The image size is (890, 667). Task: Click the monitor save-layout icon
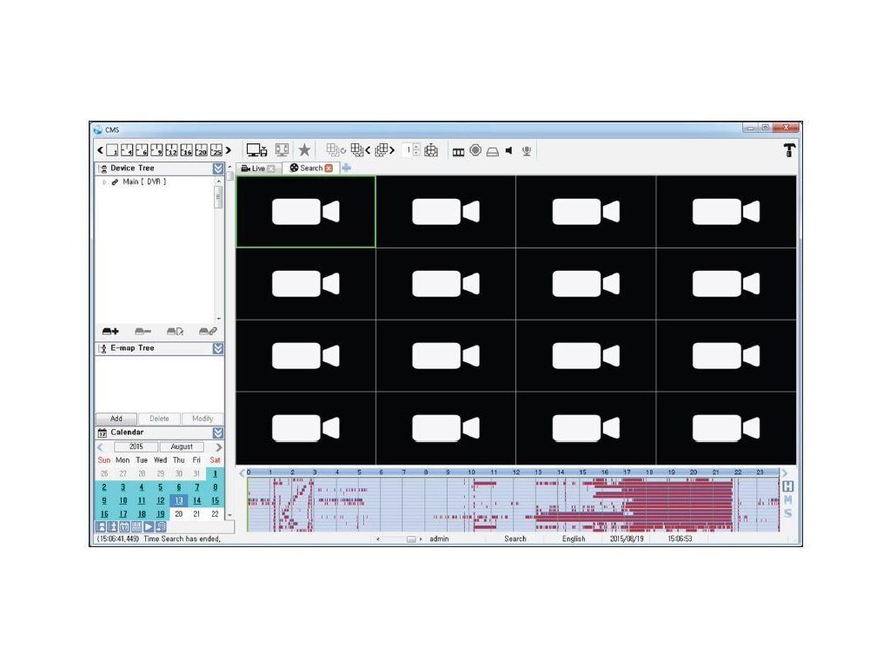(256, 150)
